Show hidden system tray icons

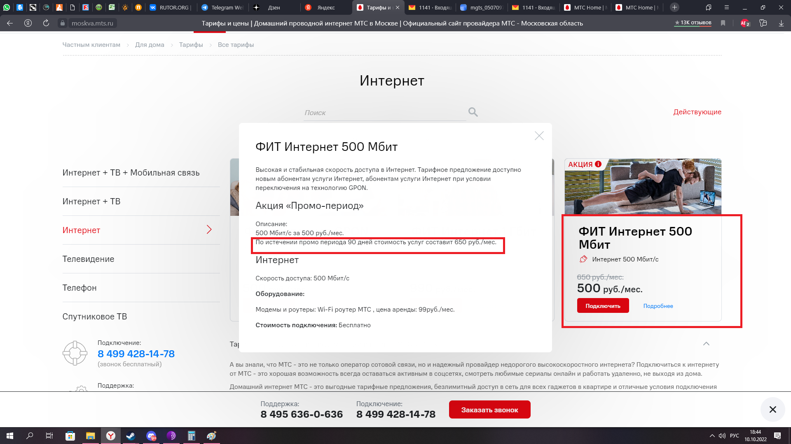pos(712,436)
